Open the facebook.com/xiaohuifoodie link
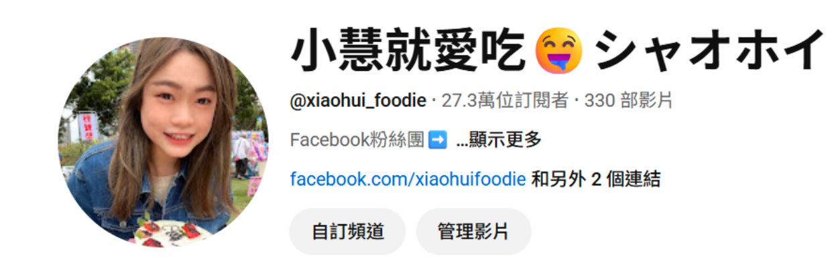The image size is (838, 269). (408, 179)
